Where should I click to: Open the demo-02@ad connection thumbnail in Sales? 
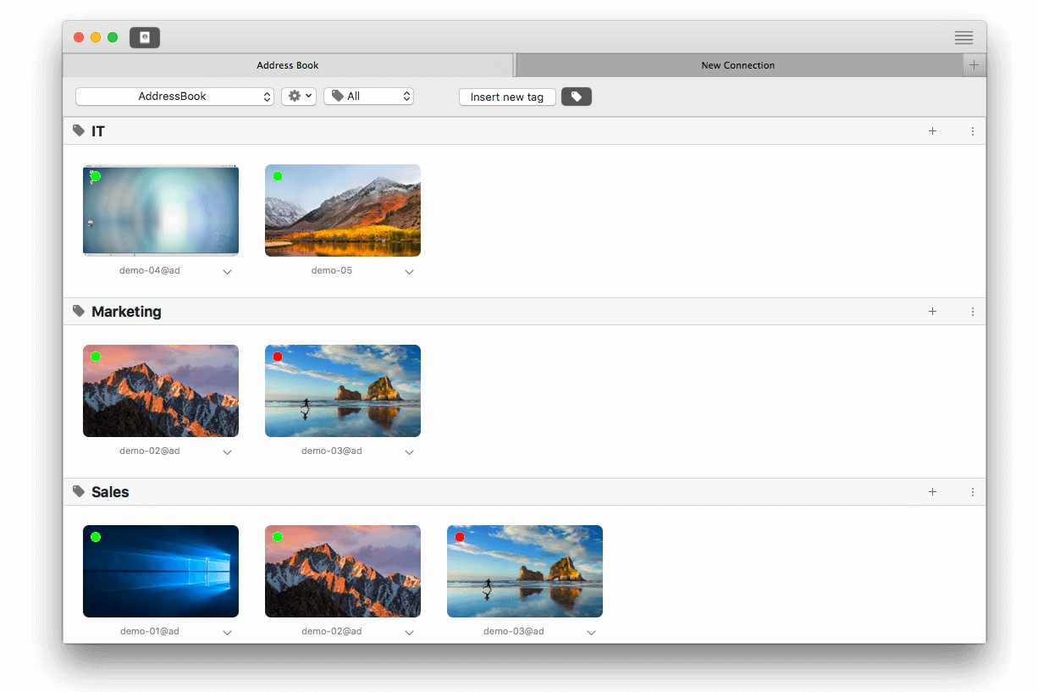(342, 571)
